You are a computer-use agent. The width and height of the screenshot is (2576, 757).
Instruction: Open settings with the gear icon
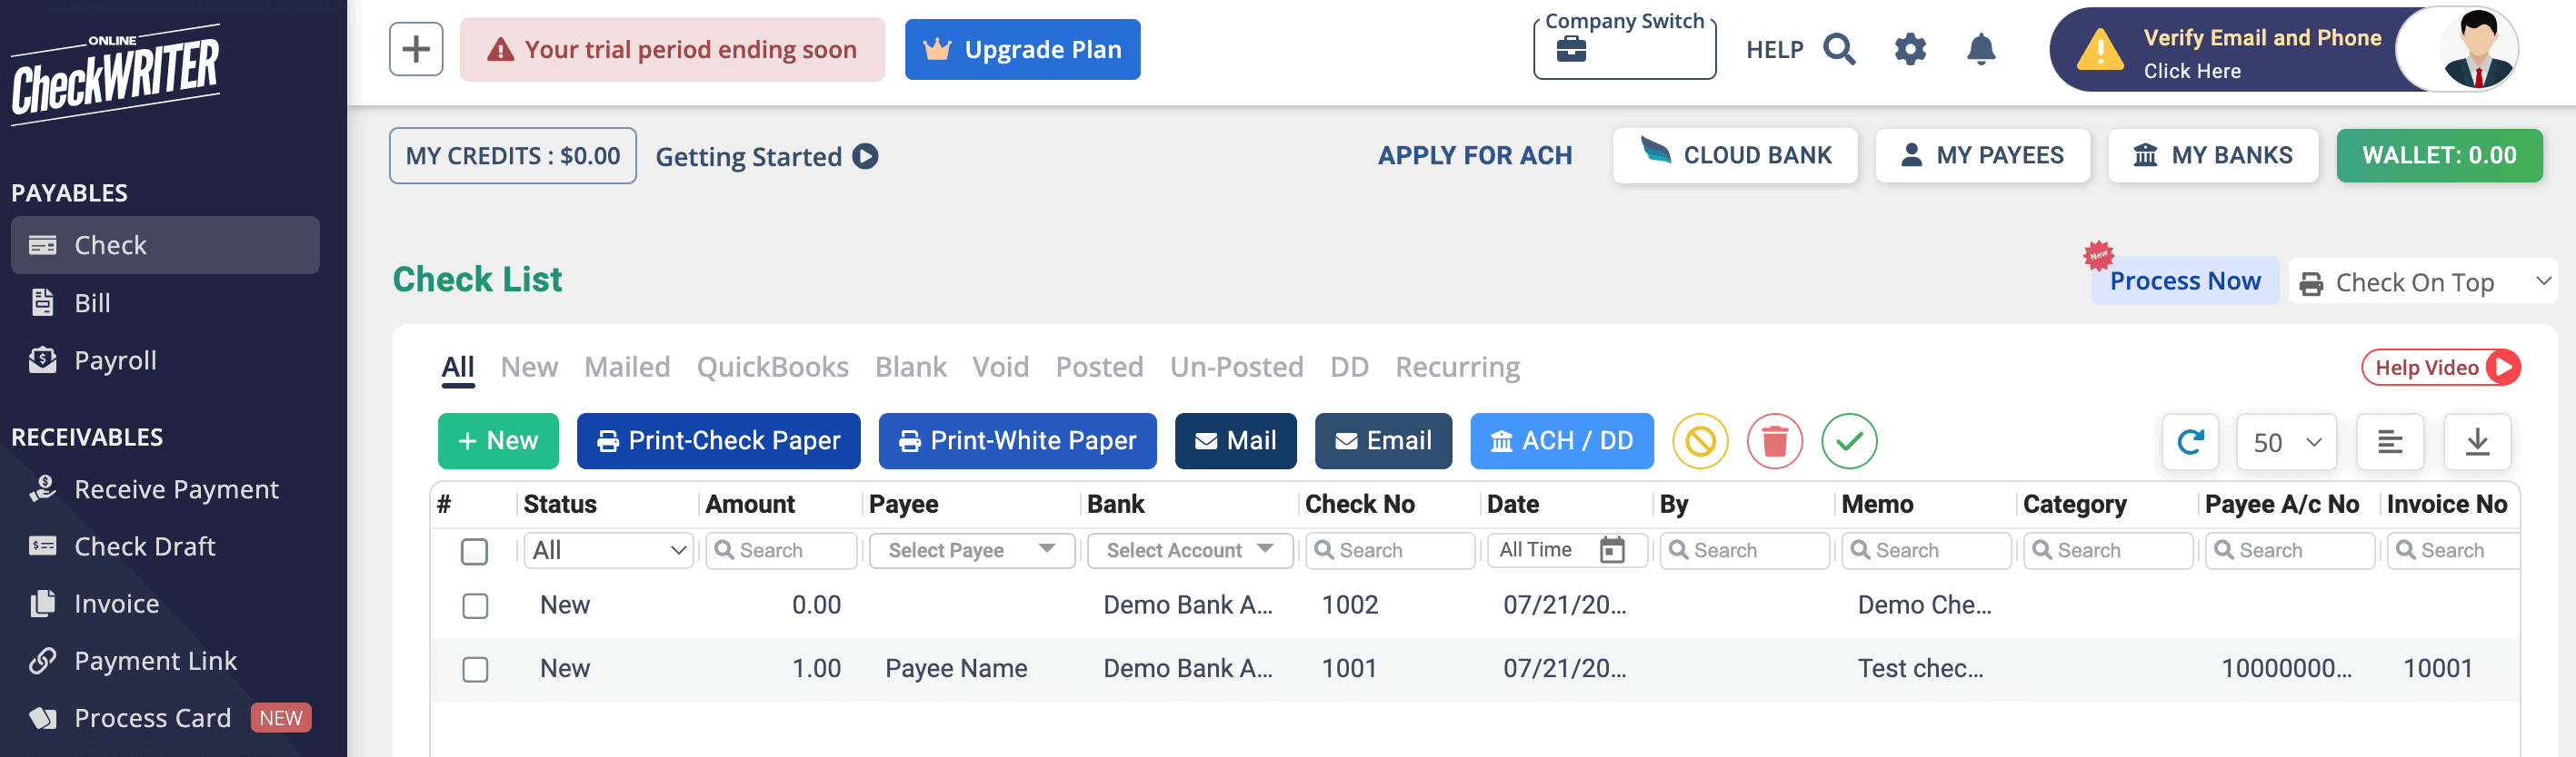pyautogui.click(x=1909, y=49)
